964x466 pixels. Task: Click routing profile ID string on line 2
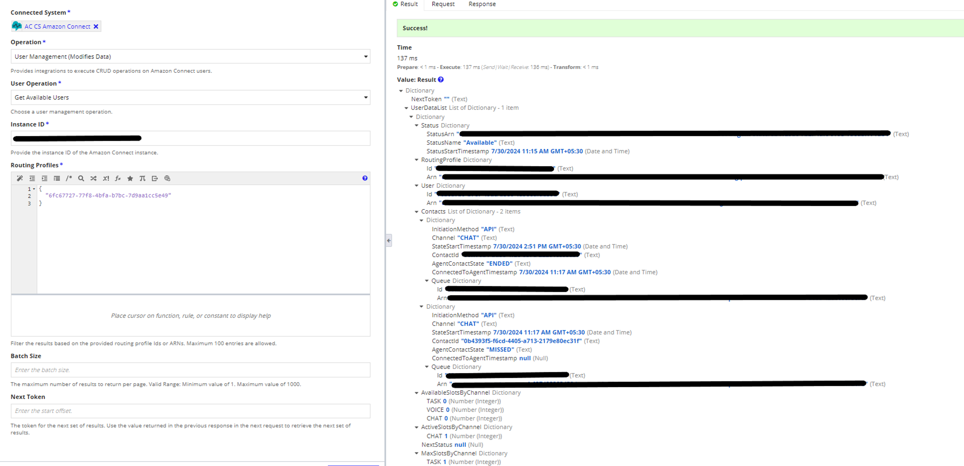coord(108,196)
